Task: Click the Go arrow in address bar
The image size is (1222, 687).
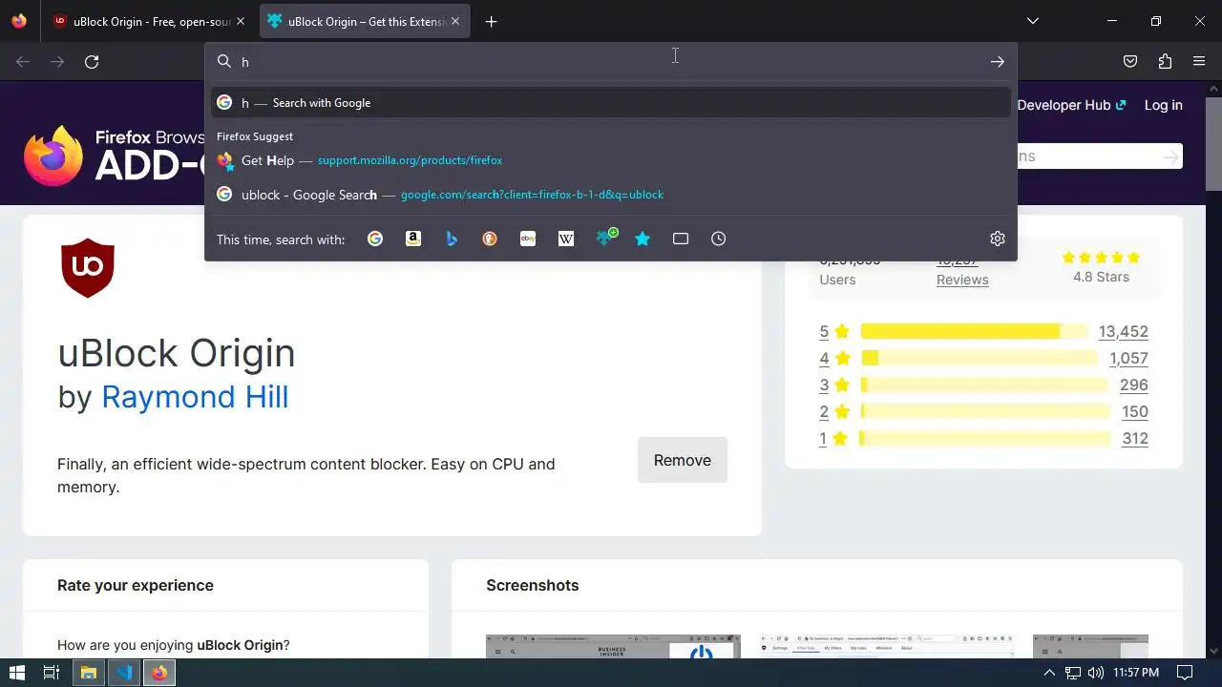Action: pyautogui.click(x=998, y=61)
